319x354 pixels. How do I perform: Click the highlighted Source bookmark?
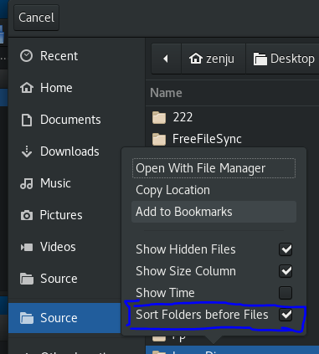point(64,318)
